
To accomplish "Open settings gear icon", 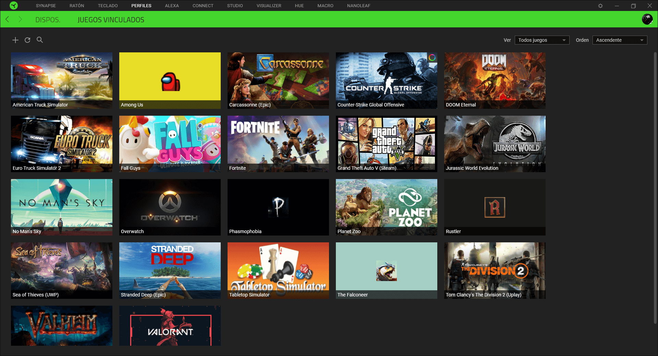I will 600,6.
